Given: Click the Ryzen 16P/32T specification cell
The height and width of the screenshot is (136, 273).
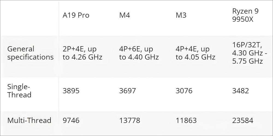Looking at the screenshot, I should [250, 53].
